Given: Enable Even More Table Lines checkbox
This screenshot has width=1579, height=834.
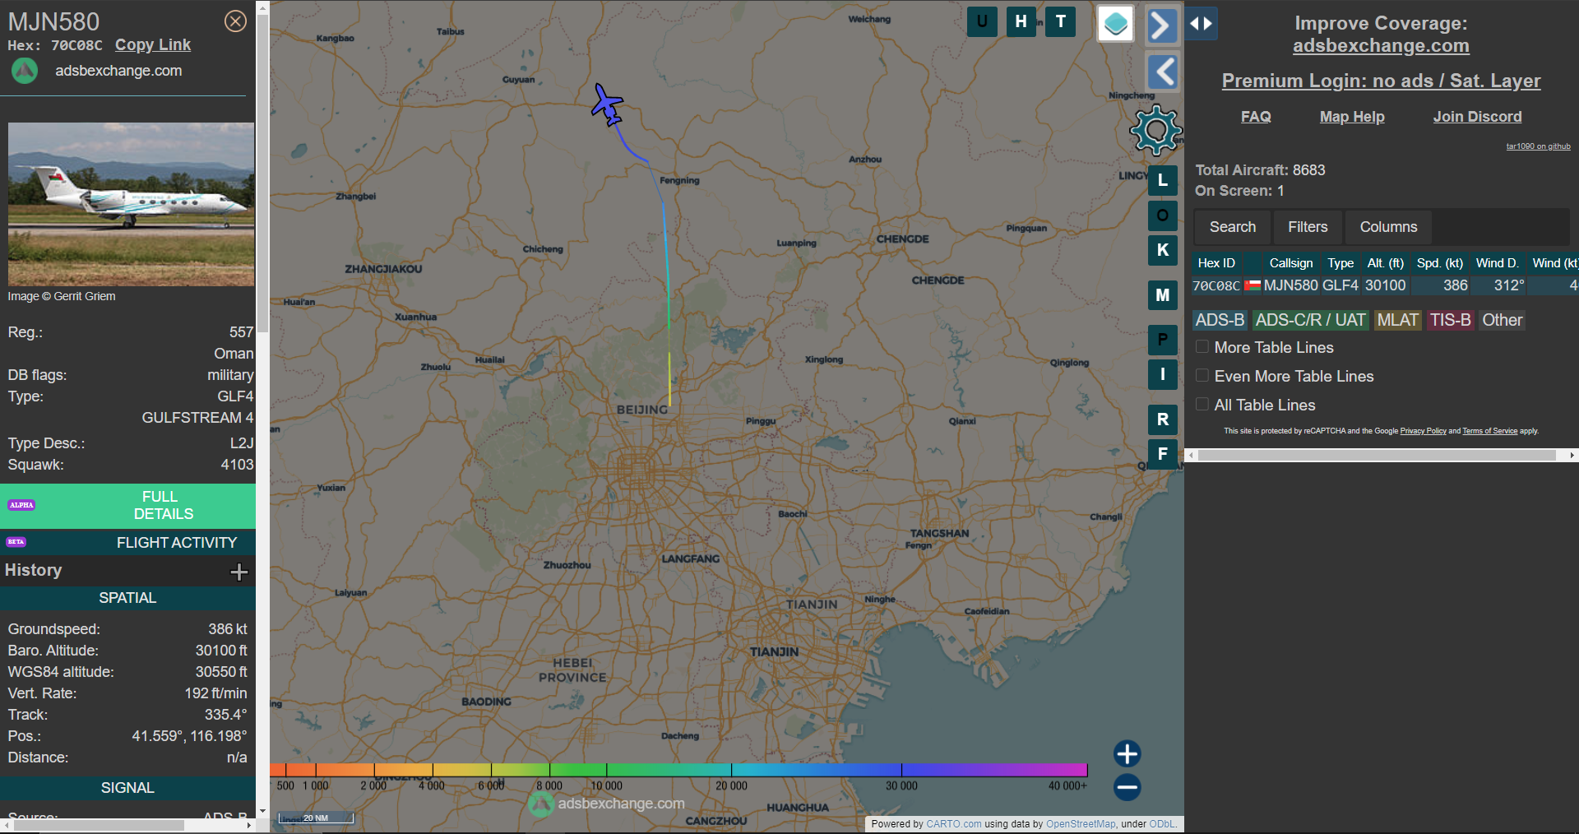Looking at the screenshot, I should (1202, 376).
